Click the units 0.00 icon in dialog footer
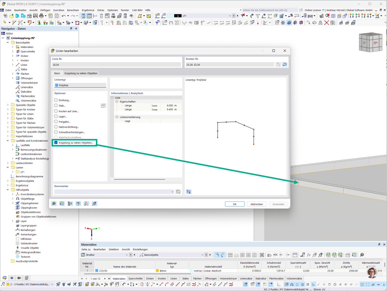 (x=62, y=203)
